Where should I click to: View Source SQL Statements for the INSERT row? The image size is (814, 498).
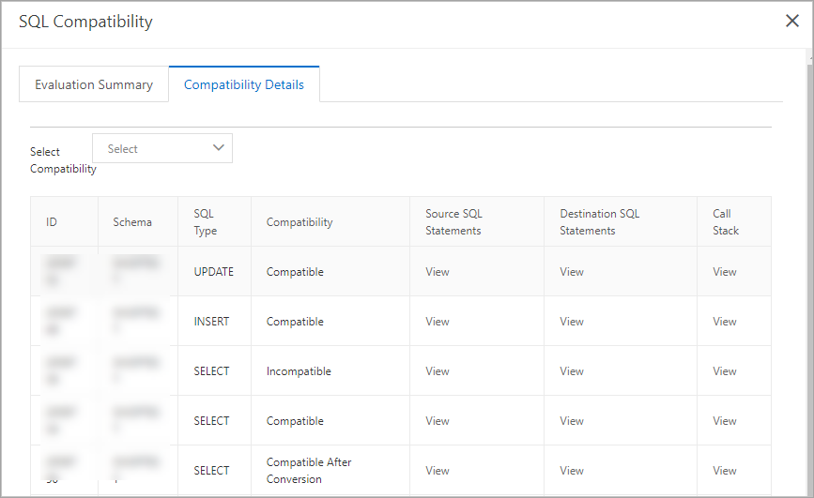(x=438, y=322)
